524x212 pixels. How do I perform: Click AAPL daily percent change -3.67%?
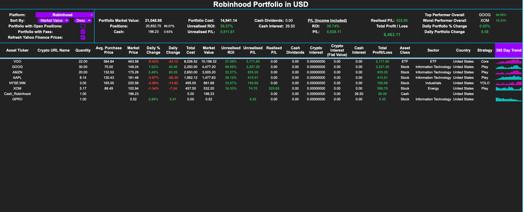153,78
